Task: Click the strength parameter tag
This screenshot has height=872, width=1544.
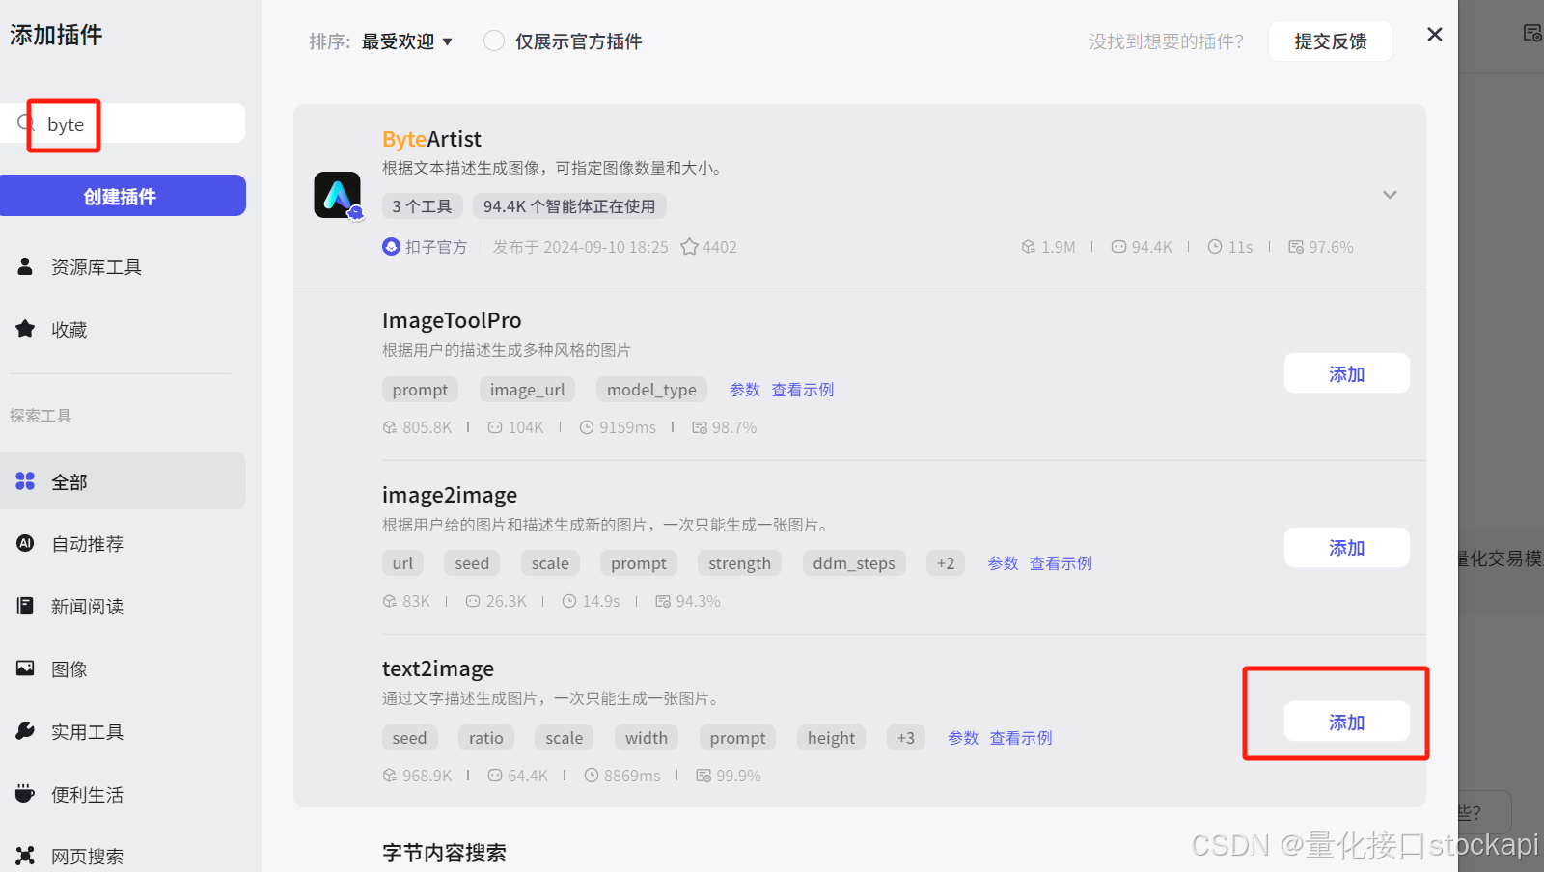Action: pos(739,563)
